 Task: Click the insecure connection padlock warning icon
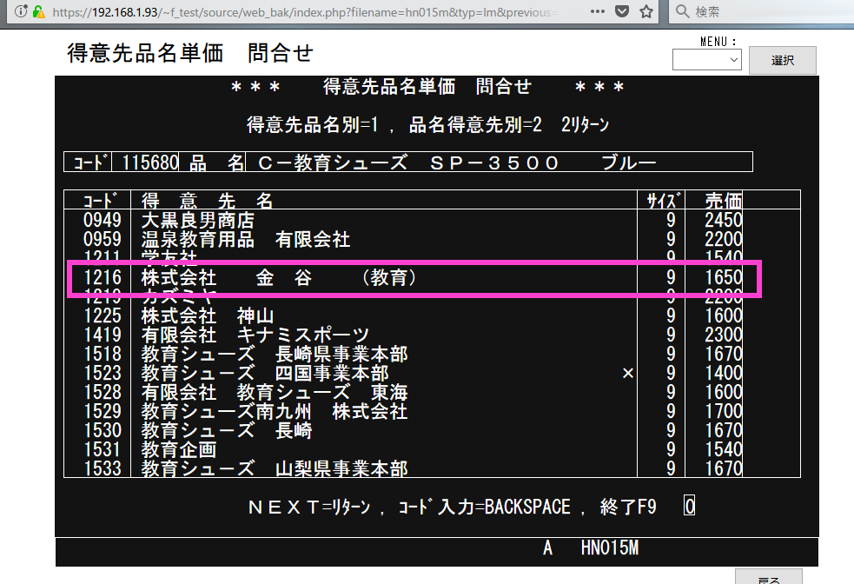tap(38, 12)
